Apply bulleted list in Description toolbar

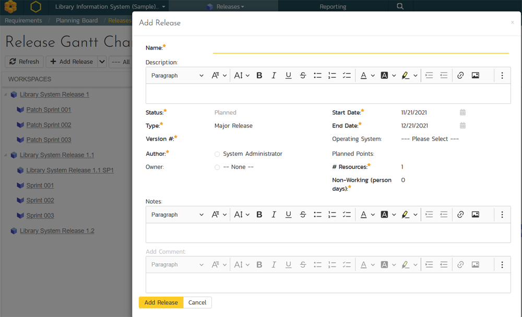point(317,76)
